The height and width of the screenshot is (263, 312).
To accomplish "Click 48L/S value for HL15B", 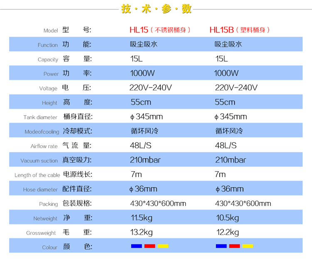I will coord(226,146).
